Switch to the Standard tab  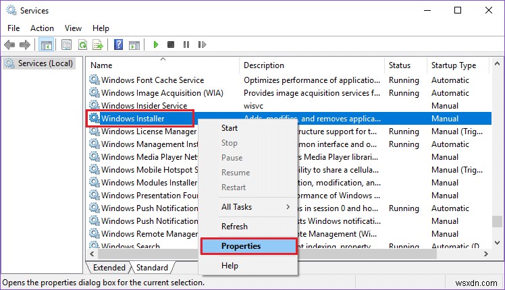coord(152,268)
